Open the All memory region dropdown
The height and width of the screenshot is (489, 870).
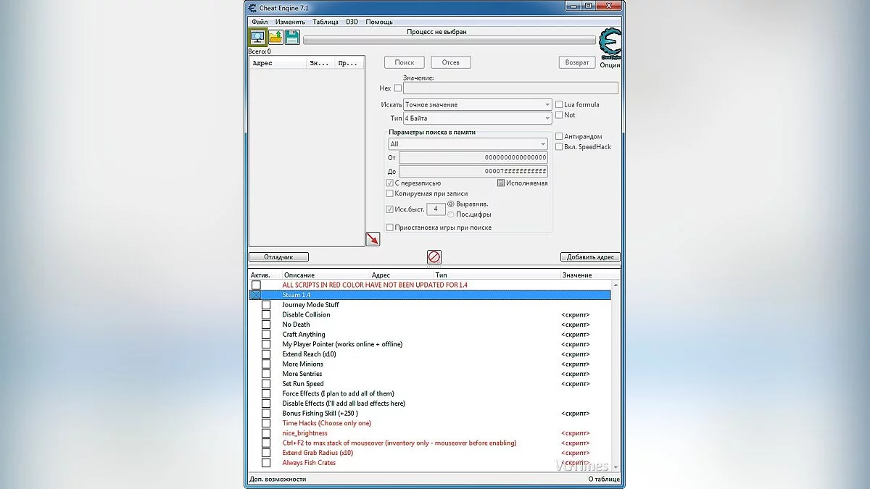468,144
